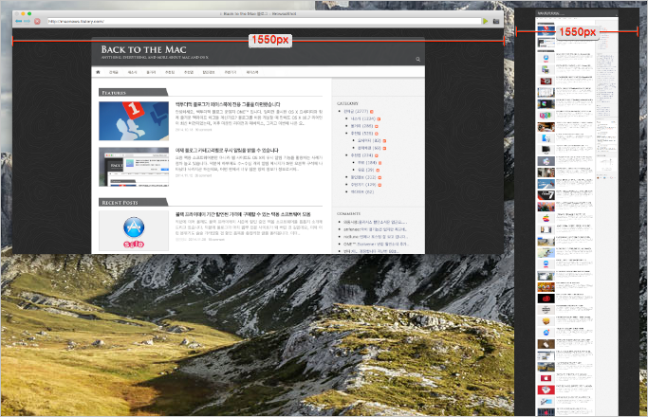Viewport: 648px width, 417px height.
Task: Select the Comments sidebar heading
Action: [x=348, y=214]
